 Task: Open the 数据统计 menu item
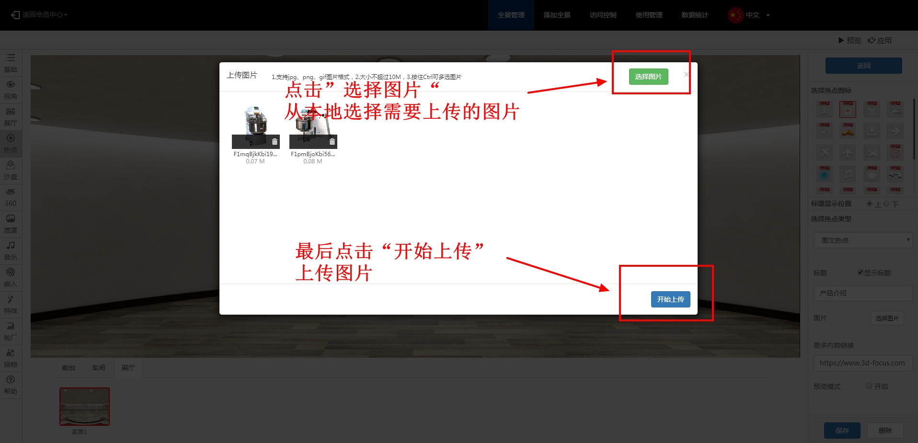695,15
